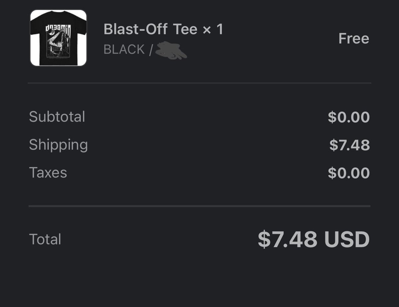Click the Free price label
Screen dimensions: 399x307
point(354,39)
